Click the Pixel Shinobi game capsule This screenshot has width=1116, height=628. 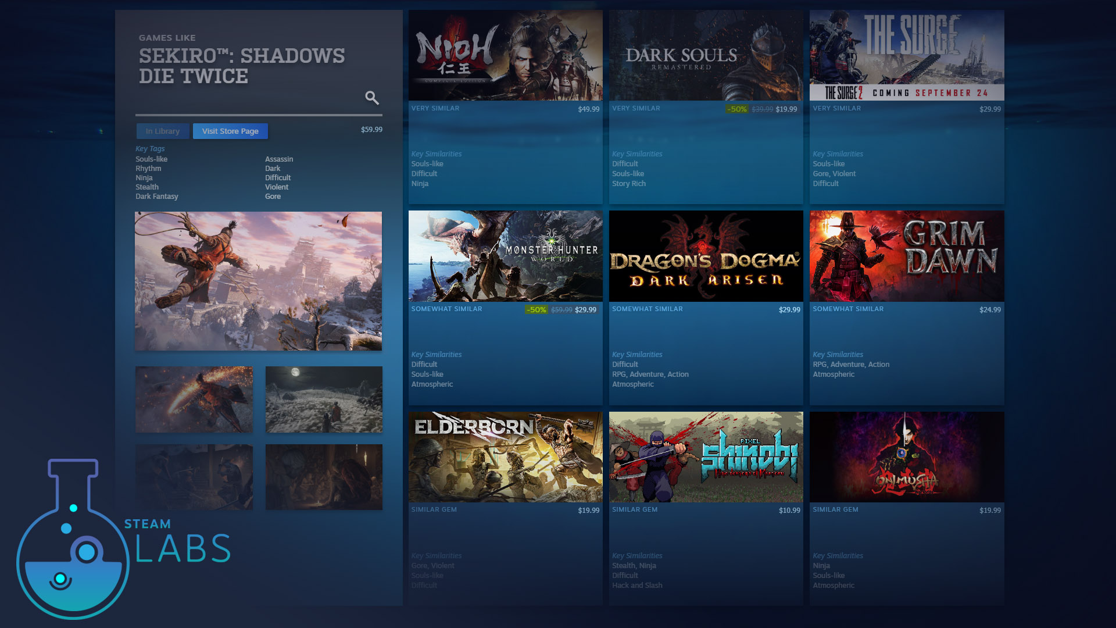[706, 457]
